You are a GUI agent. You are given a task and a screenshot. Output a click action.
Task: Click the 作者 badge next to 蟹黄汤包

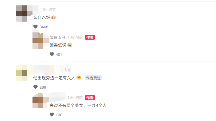(90, 37)
